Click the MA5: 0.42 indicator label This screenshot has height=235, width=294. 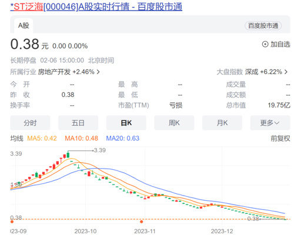42,139
